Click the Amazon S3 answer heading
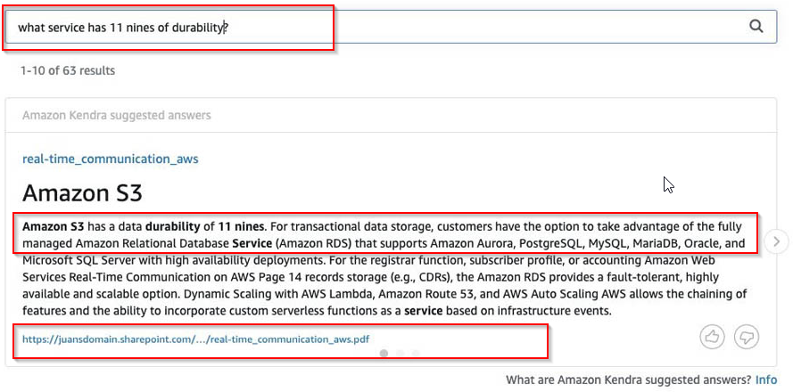This screenshot has width=793, height=392. click(82, 193)
